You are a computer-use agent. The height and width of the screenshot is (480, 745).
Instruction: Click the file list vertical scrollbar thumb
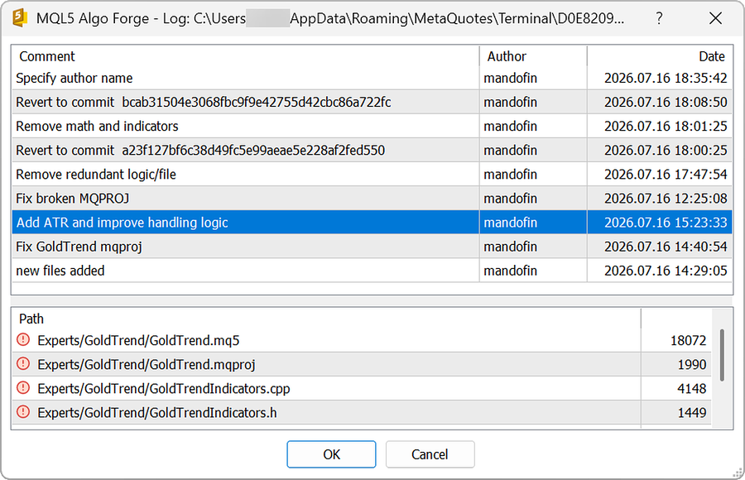[x=722, y=355]
